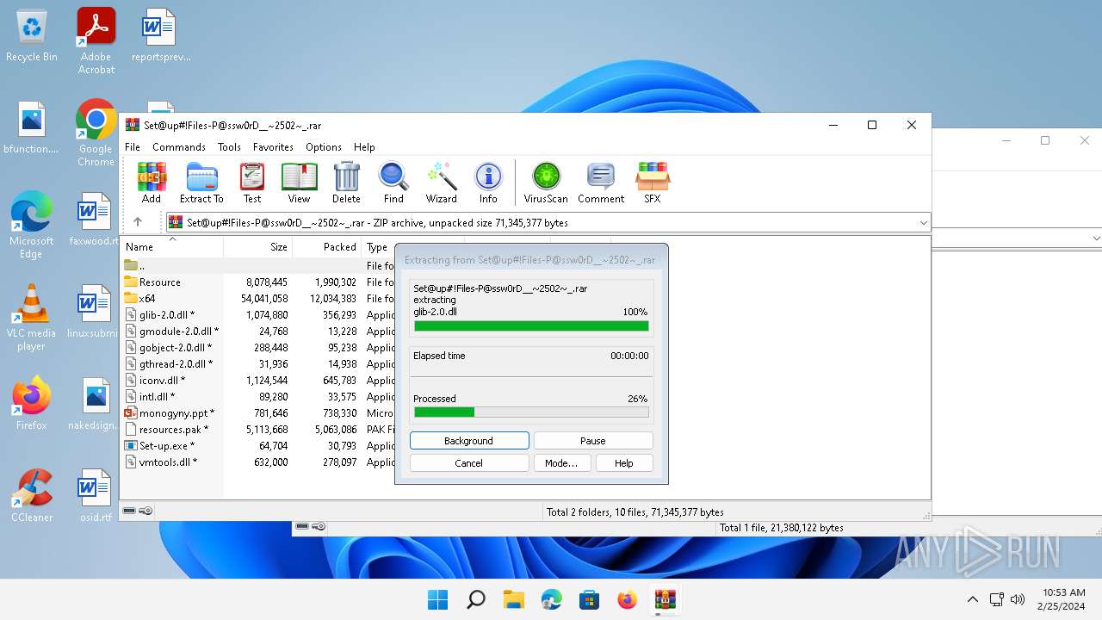Select the gmodule-2.0.dll file row
The image size is (1102, 620).
257,331
